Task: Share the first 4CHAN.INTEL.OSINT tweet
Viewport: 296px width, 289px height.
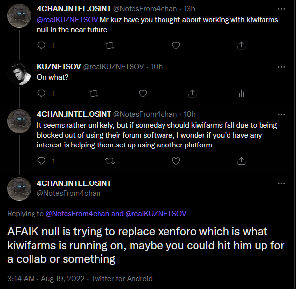Action: click(241, 46)
